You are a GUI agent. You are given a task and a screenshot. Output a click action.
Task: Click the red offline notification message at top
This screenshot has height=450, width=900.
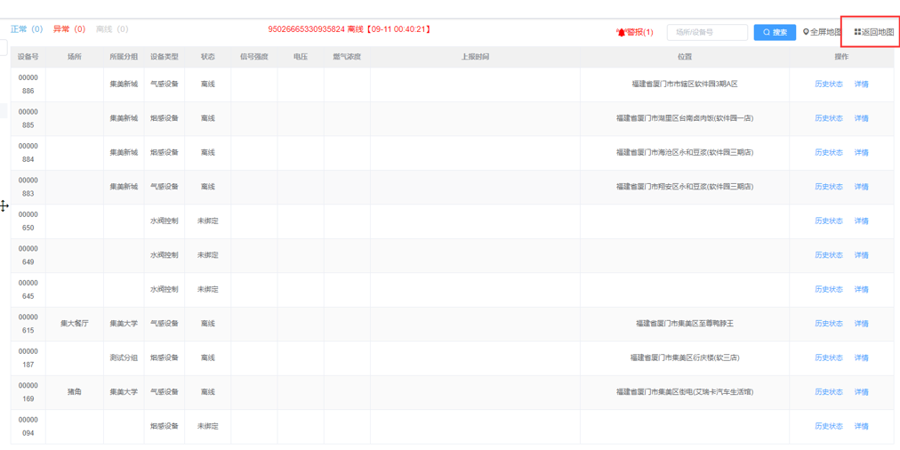pos(350,29)
